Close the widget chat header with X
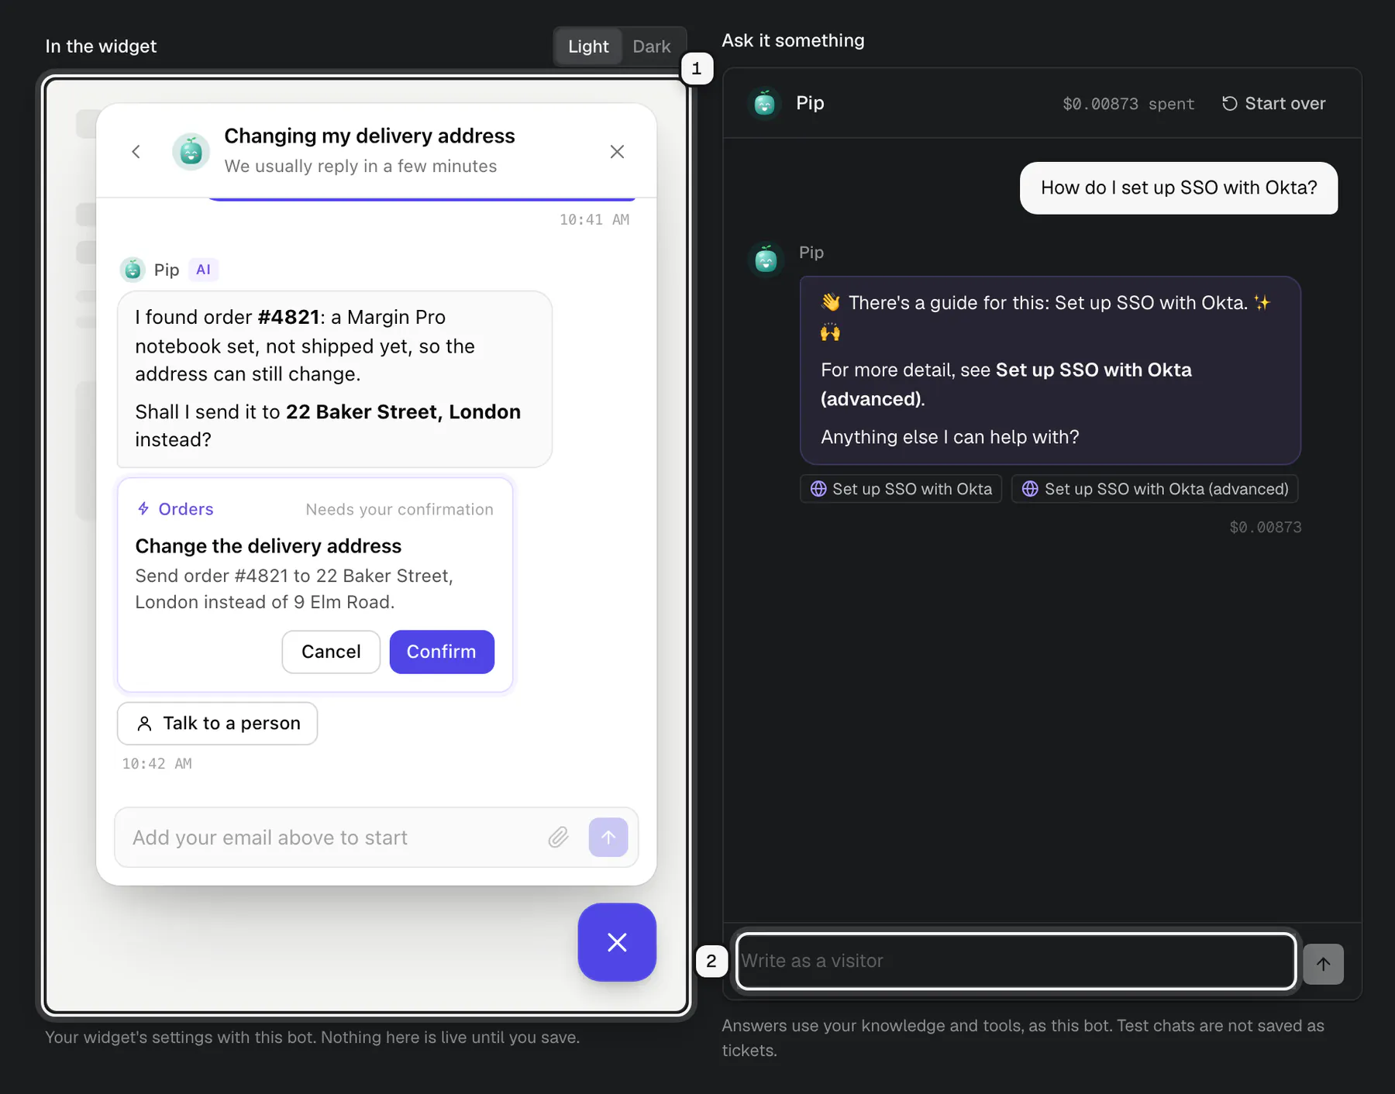The height and width of the screenshot is (1094, 1395). click(617, 152)
